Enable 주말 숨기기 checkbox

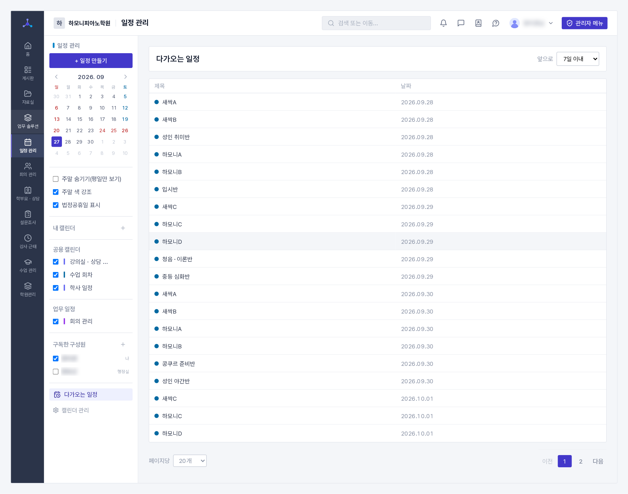(56, 179)
